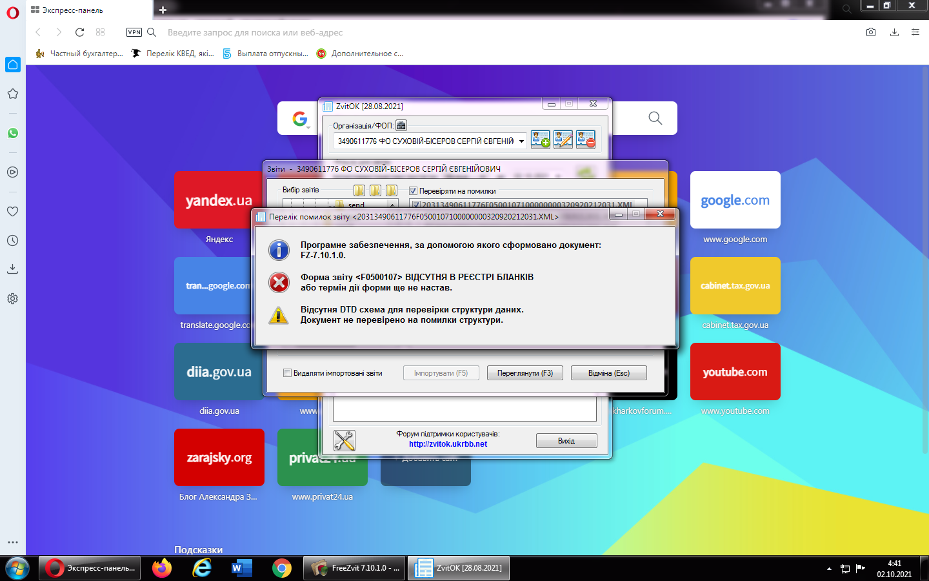Click the Імпортувати (F5) button

(441, 373)
